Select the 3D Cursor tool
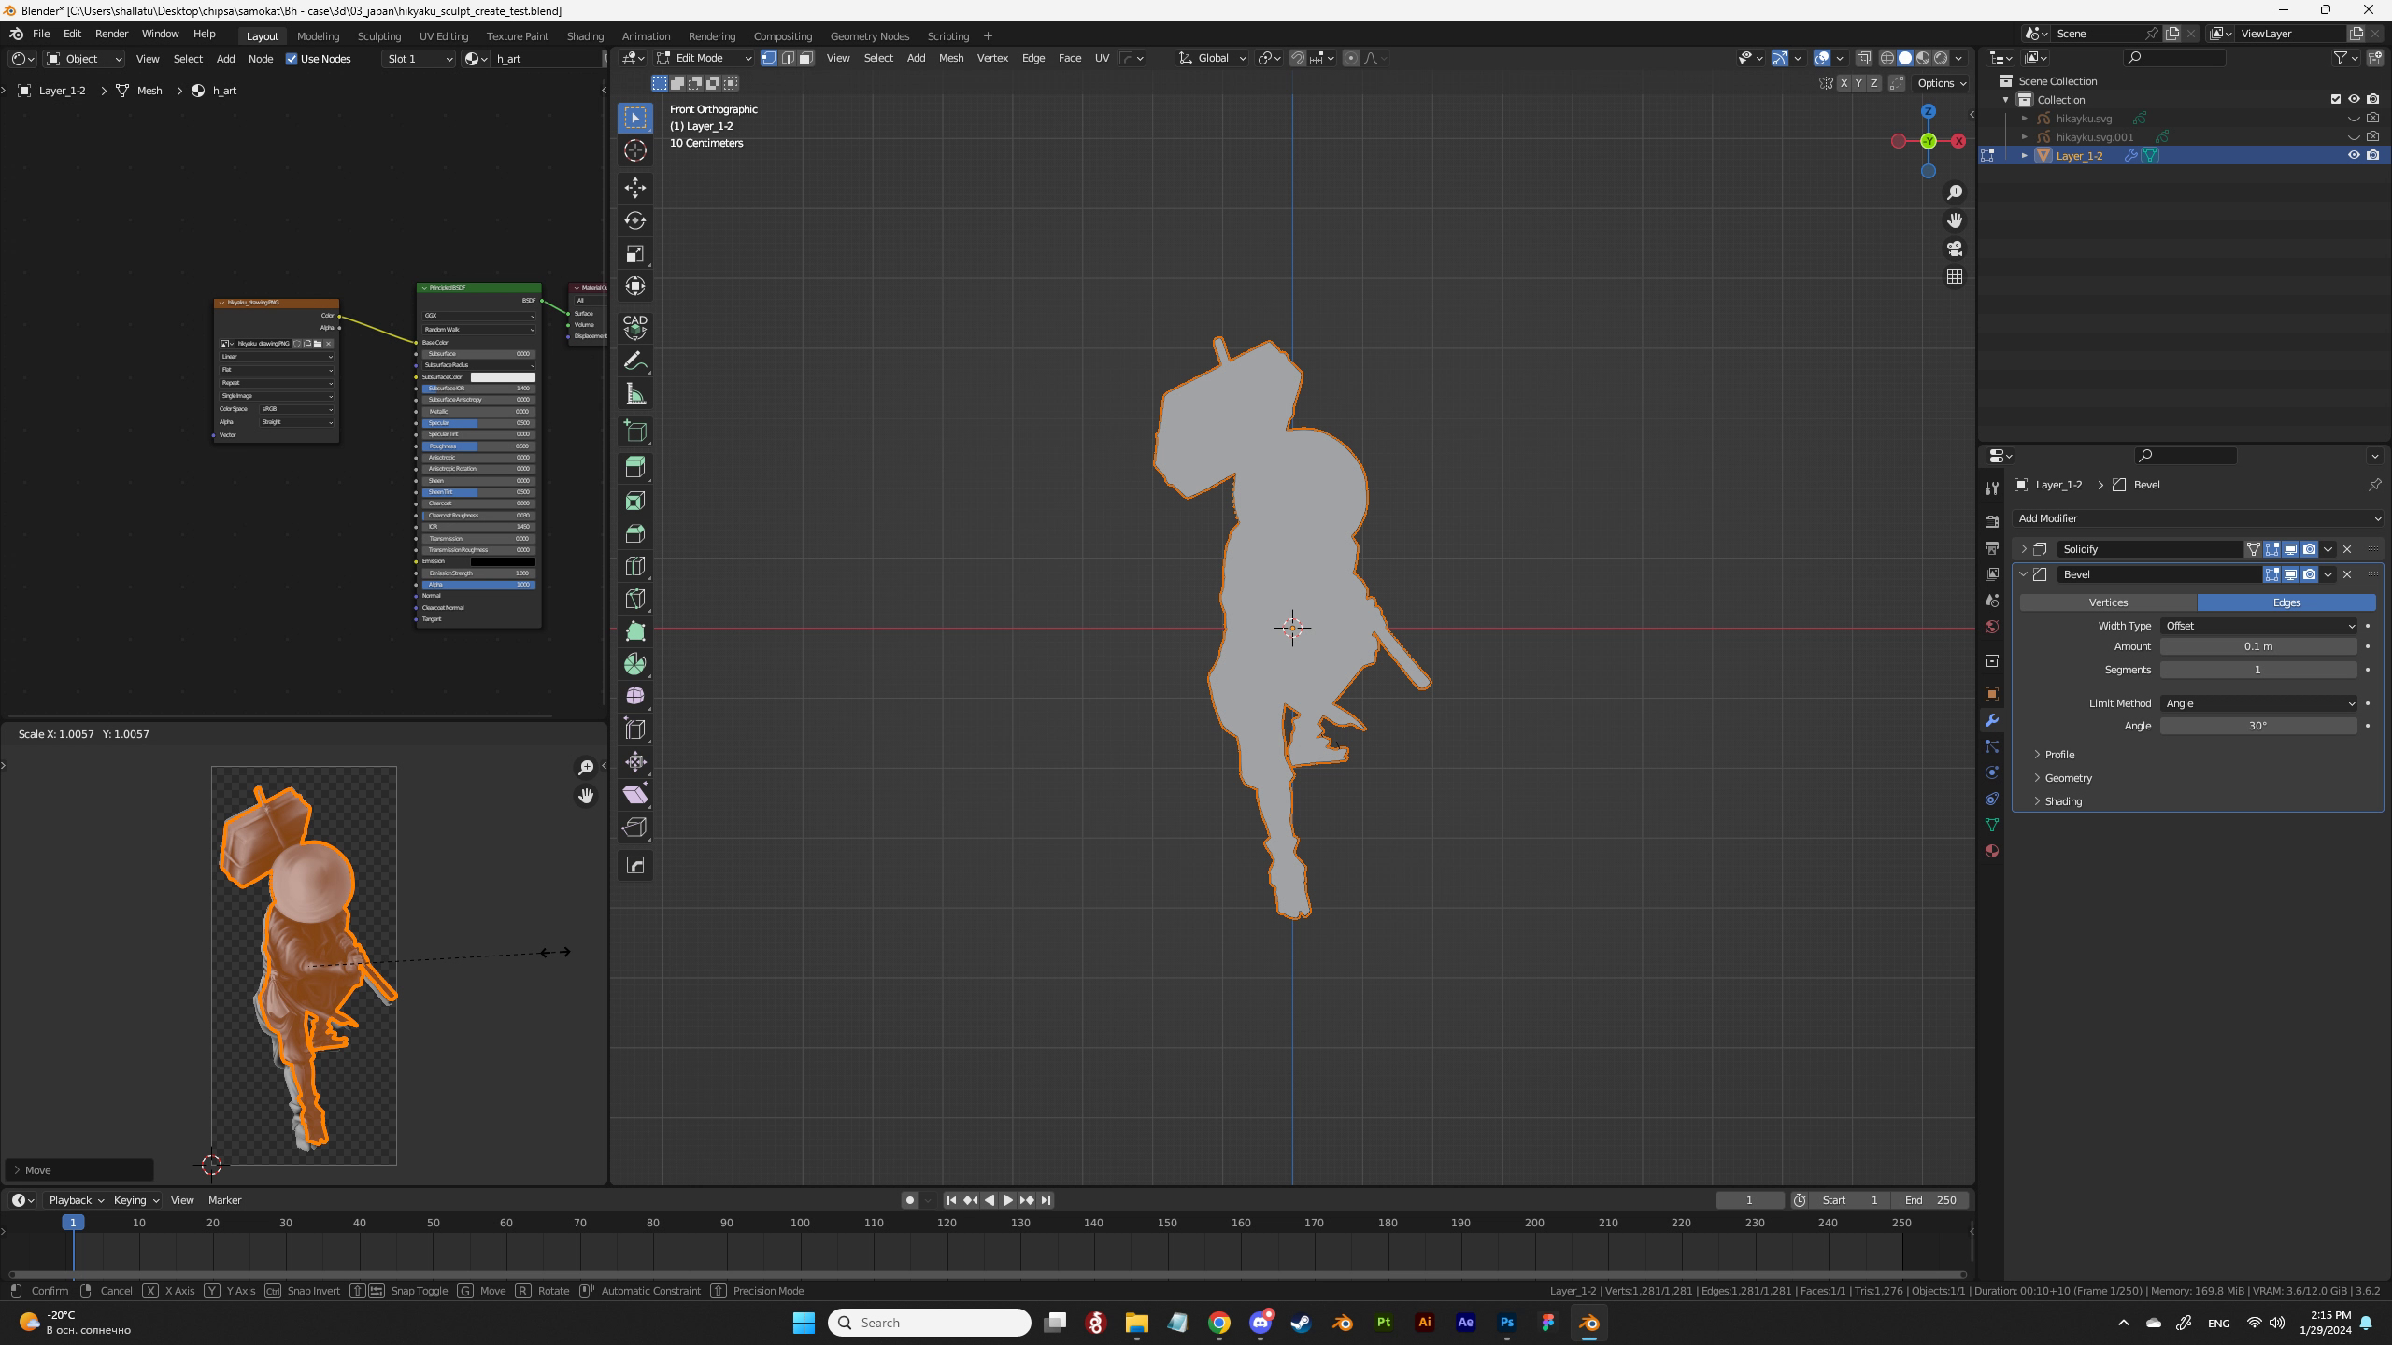The width and height of the screenshot is (2392, 1345). [635, 150]
